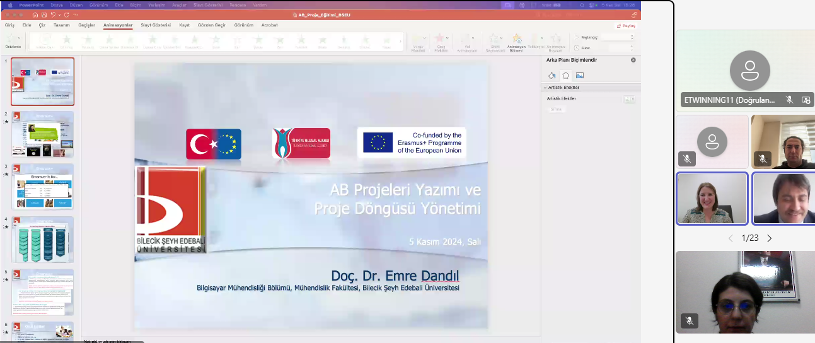
Task: Click the Apple menu icon
Action: (x=10, y=5)
